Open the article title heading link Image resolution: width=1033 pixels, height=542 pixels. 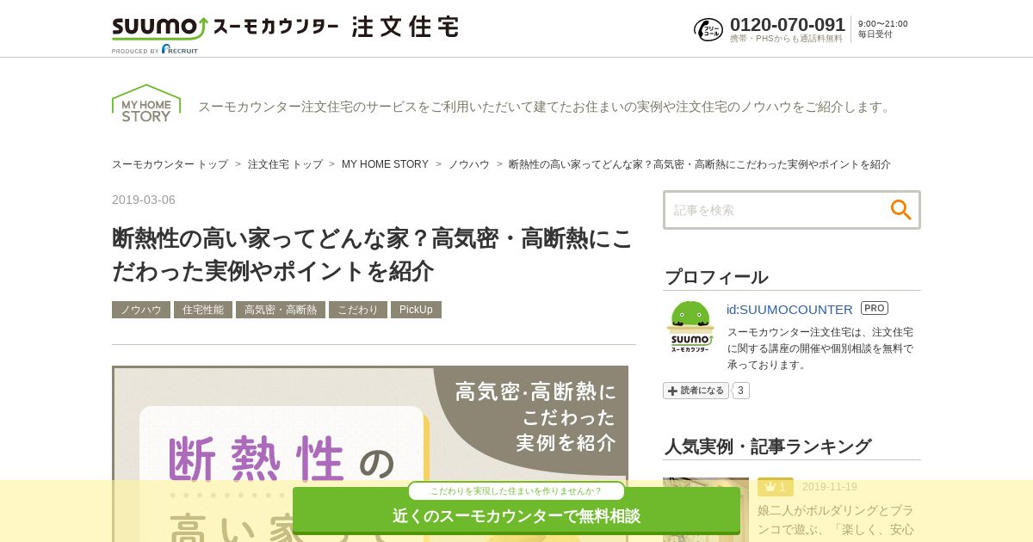pos(372,255)
